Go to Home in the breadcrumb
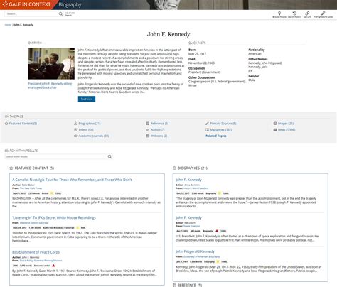337x287 pixels. pos(8,25)
